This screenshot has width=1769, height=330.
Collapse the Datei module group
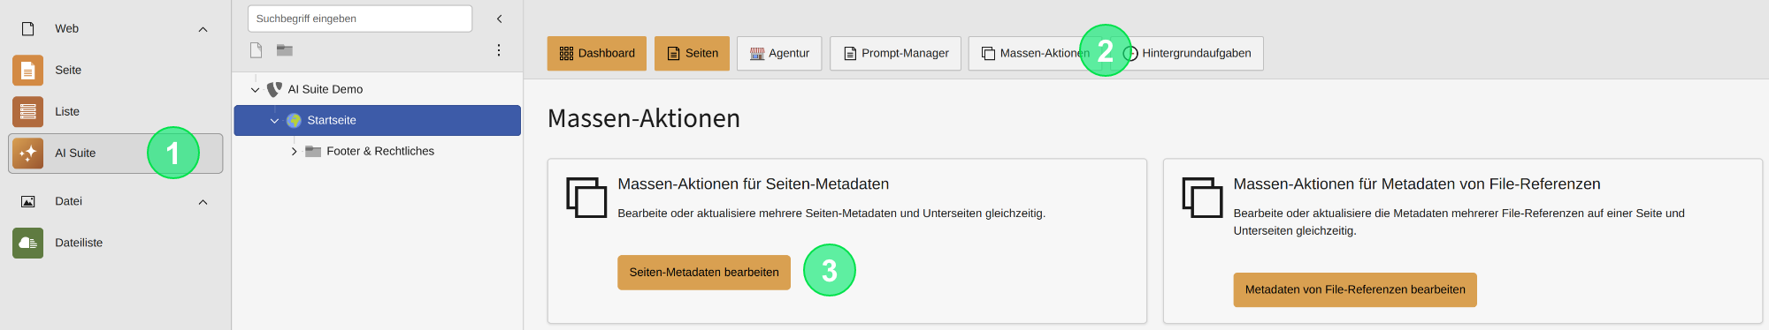[x=203, y=202]
